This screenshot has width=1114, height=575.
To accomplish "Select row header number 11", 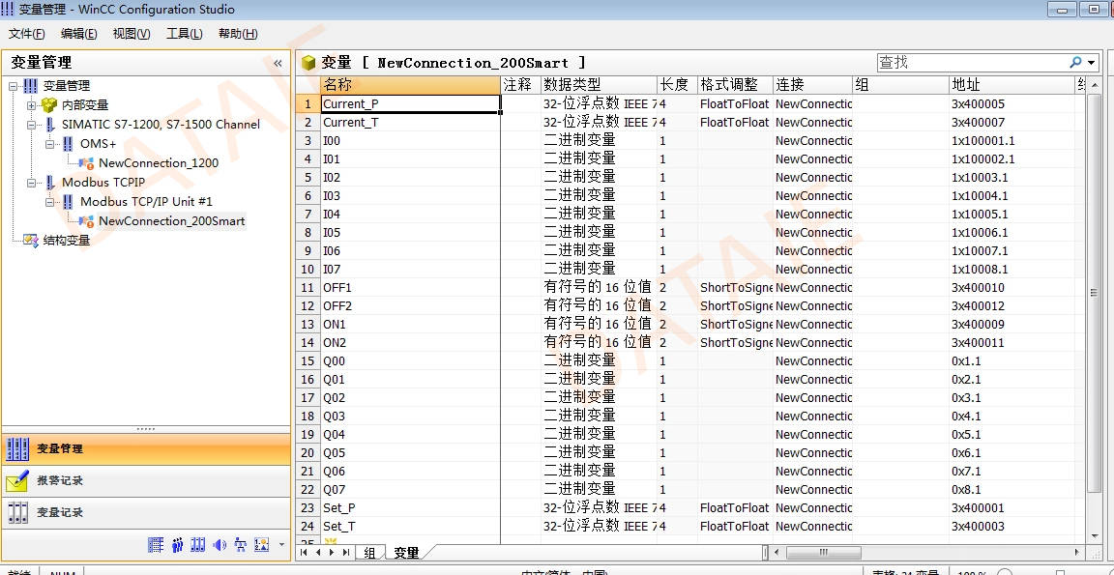I will (308, 288).
